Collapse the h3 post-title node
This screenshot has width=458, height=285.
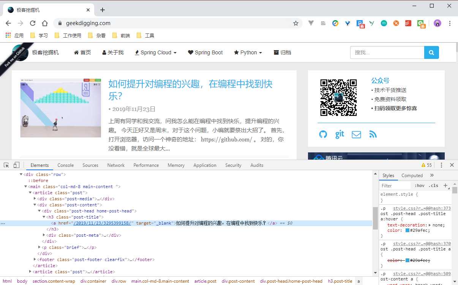point(44,217)
